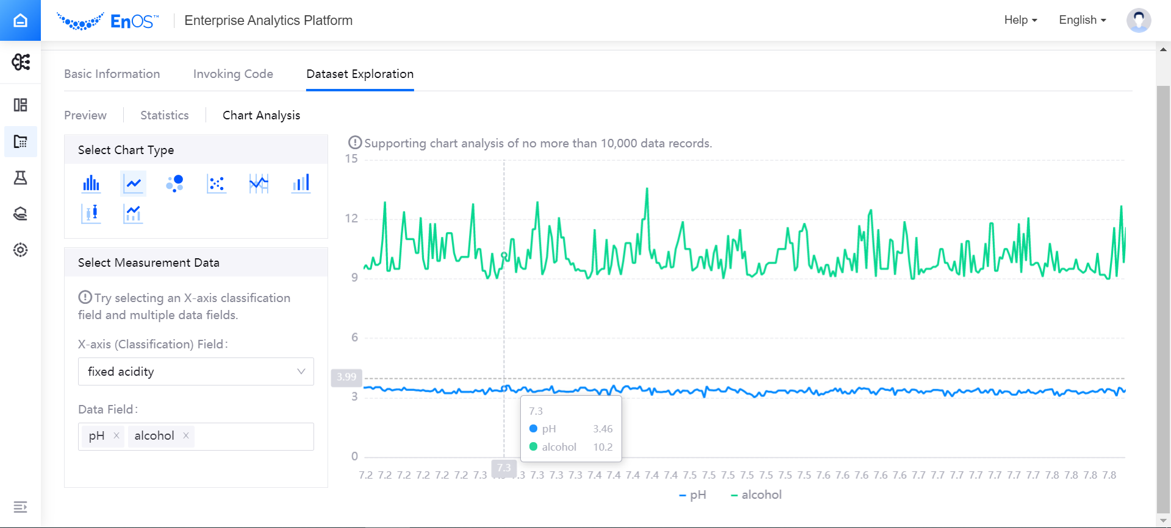
Task: Select the box plot chart type
Action: (x=91, y=214)
